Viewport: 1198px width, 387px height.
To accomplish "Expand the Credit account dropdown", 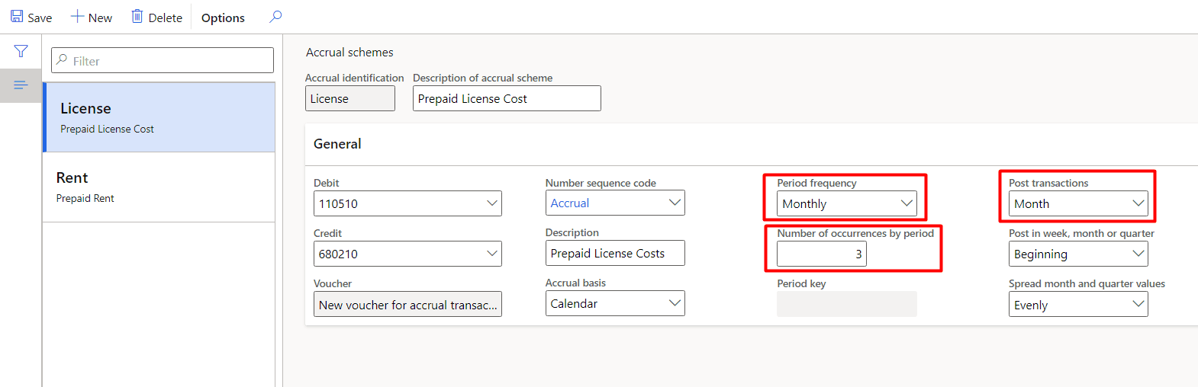I will coord(492,254).
